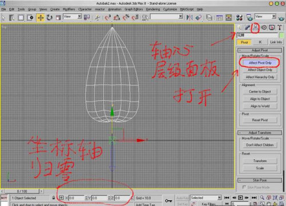Open the Schematic View
Screen dimensions: 286x206
pos(229,18)
